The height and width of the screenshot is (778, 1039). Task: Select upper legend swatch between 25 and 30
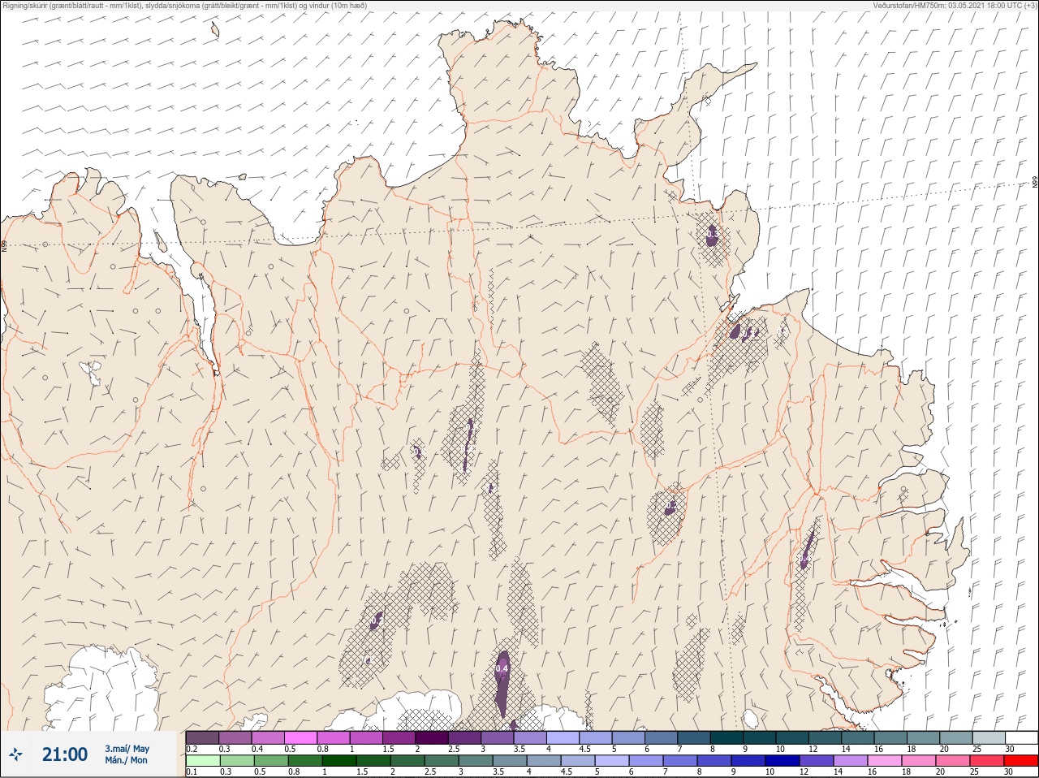(x=989, y=737)
